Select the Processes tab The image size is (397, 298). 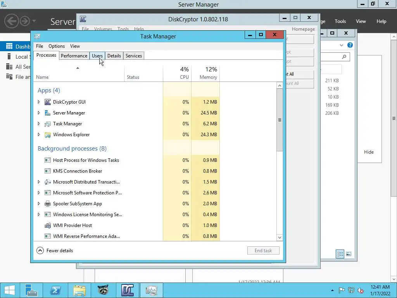coord(47,55)
